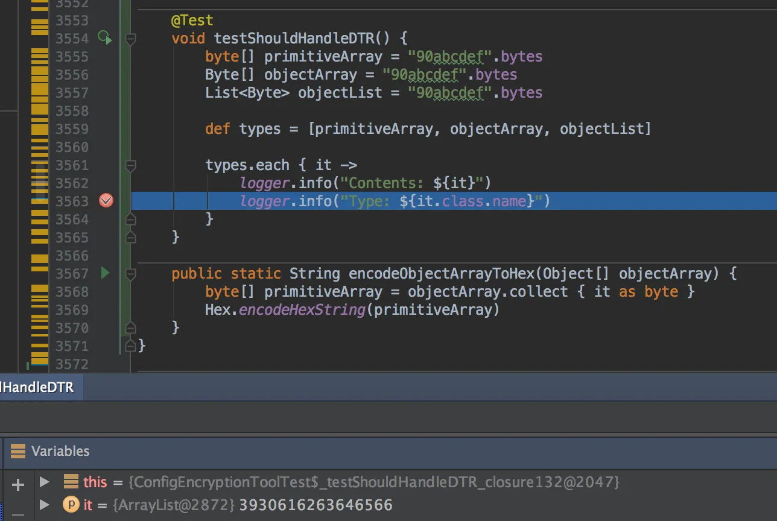Screen dimensions: 777x521
Task: Click line number 3566 in the gutter
Action: pos(72,256)
